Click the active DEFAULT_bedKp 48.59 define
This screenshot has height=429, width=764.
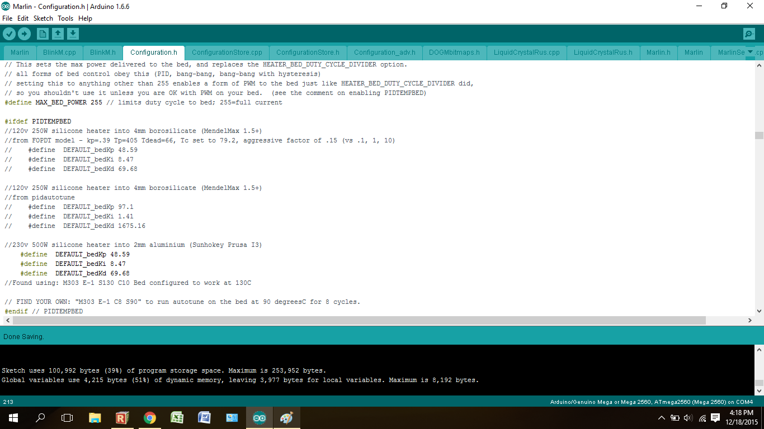[x=75, y=254]
